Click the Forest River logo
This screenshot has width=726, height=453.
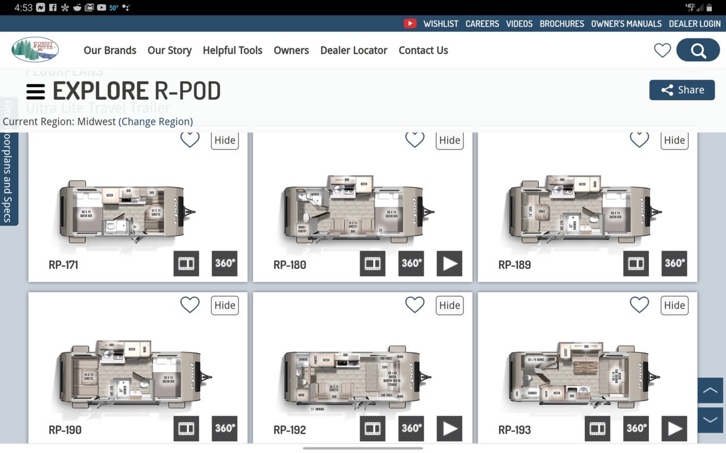[35, 50]
